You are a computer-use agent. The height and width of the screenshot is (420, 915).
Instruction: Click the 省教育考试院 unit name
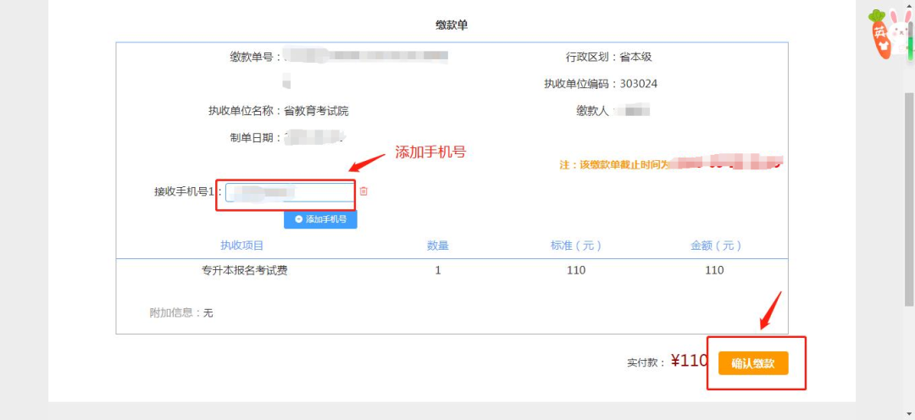coord(316,111)
